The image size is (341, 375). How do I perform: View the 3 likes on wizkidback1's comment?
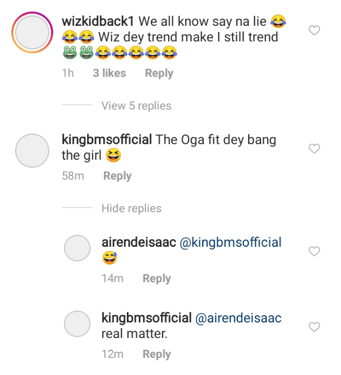(x=109, y=73)
